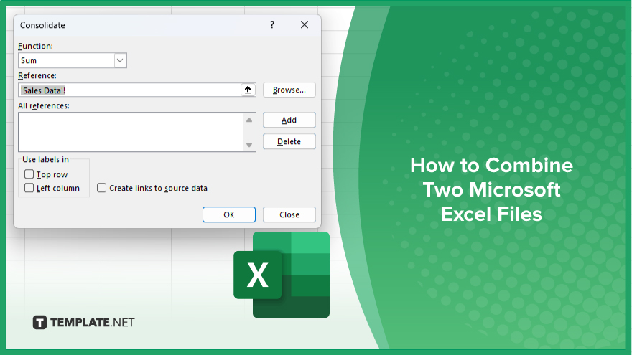Image resolution: width=632 pixels, height=355 pixels.
Task: Click the All references scroll down arrow
Action: click(x=249, y=145)
